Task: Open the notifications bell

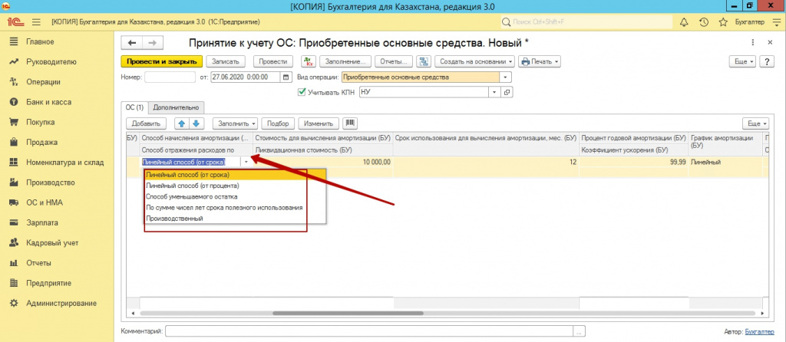Action: (684, 22)
